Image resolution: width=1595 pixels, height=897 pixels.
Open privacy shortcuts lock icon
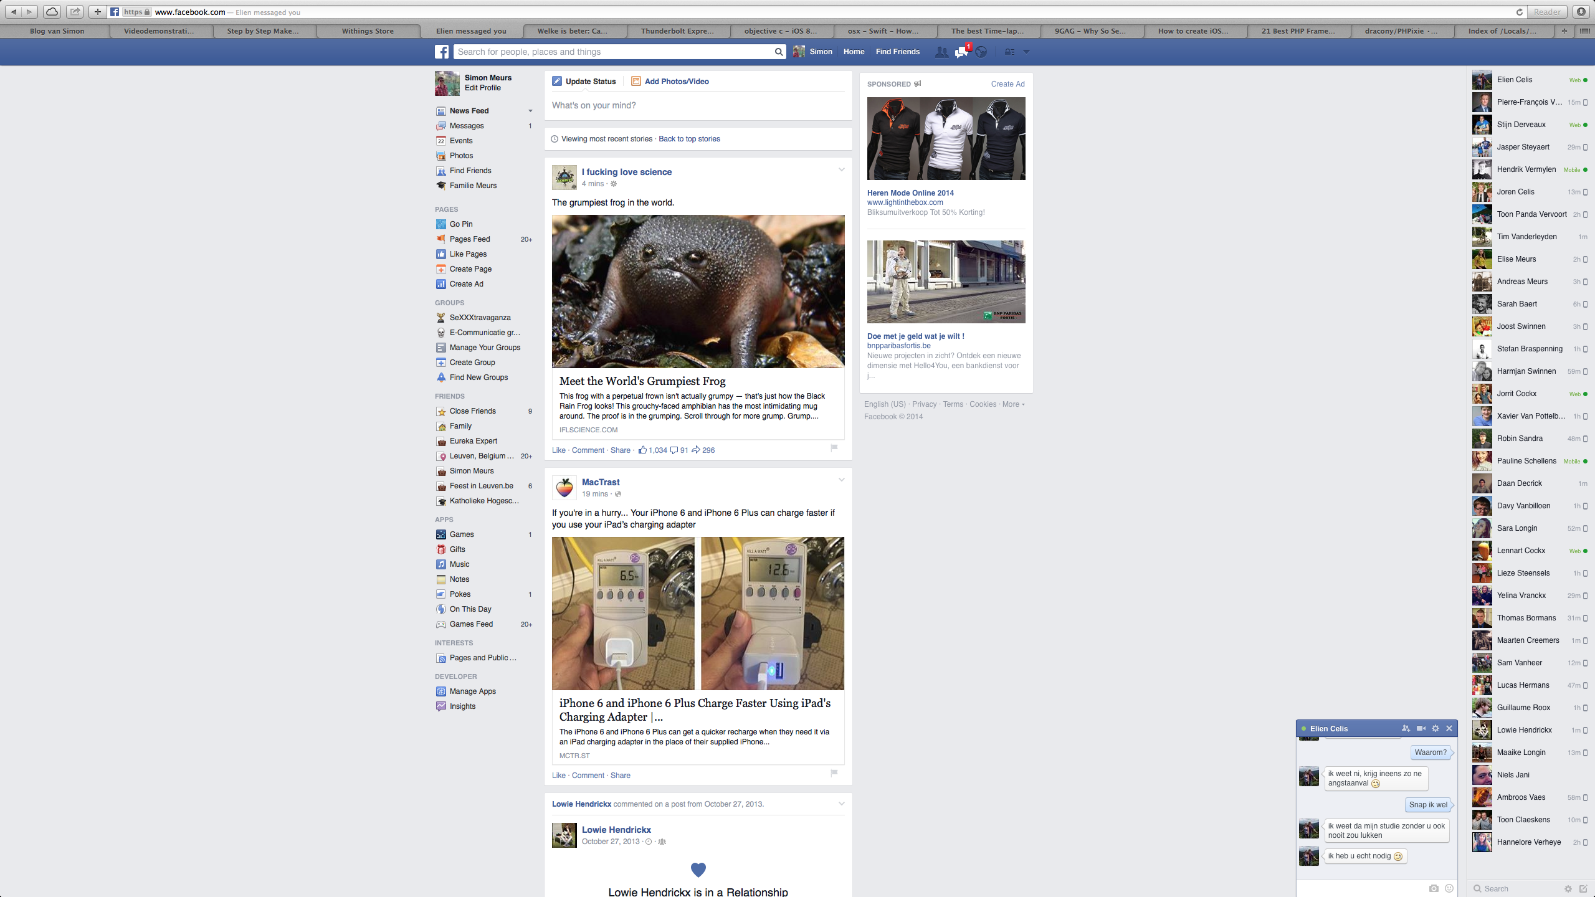1009,52
